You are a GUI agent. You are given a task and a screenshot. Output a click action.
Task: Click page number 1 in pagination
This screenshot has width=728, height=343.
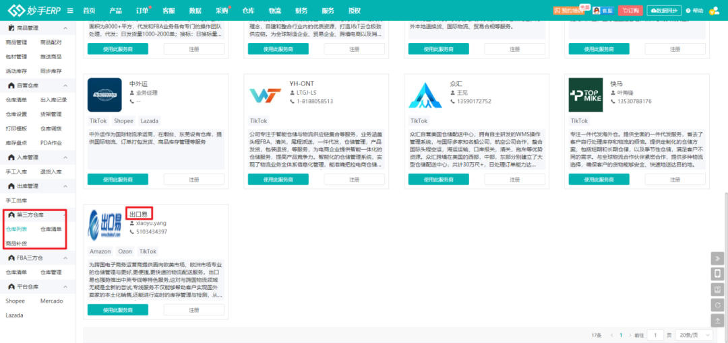click(x=621, y=335)
